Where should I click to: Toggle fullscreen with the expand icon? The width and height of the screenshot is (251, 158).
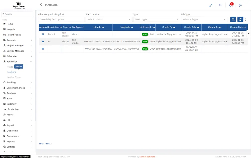pos(211,5)
